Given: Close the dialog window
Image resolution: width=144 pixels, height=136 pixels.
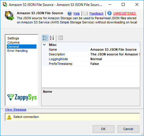Looking at the screenshot, I should tap(137, 4).
